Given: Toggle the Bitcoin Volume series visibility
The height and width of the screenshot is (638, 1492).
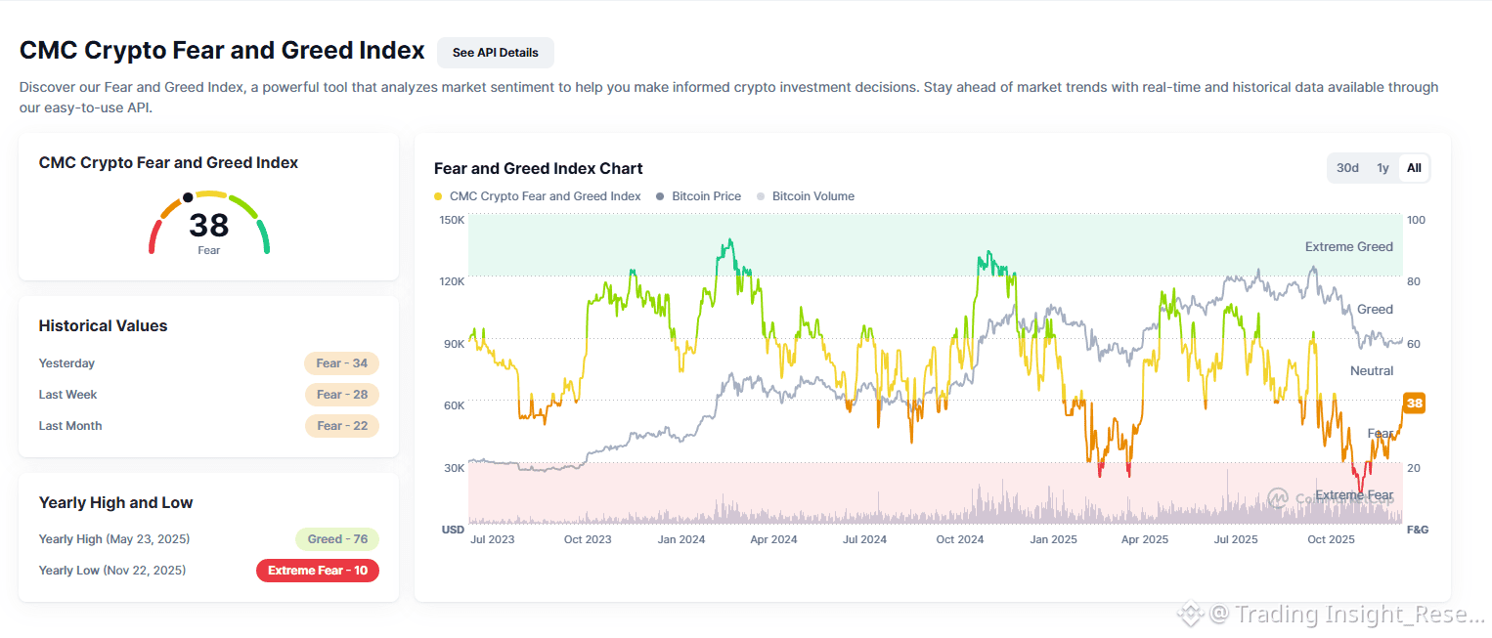Looking at the screenshot, I should (x=812, y=196).
